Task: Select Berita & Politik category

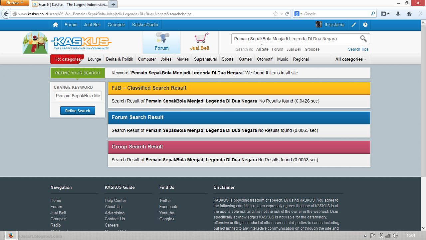Action: coord(119,59)
